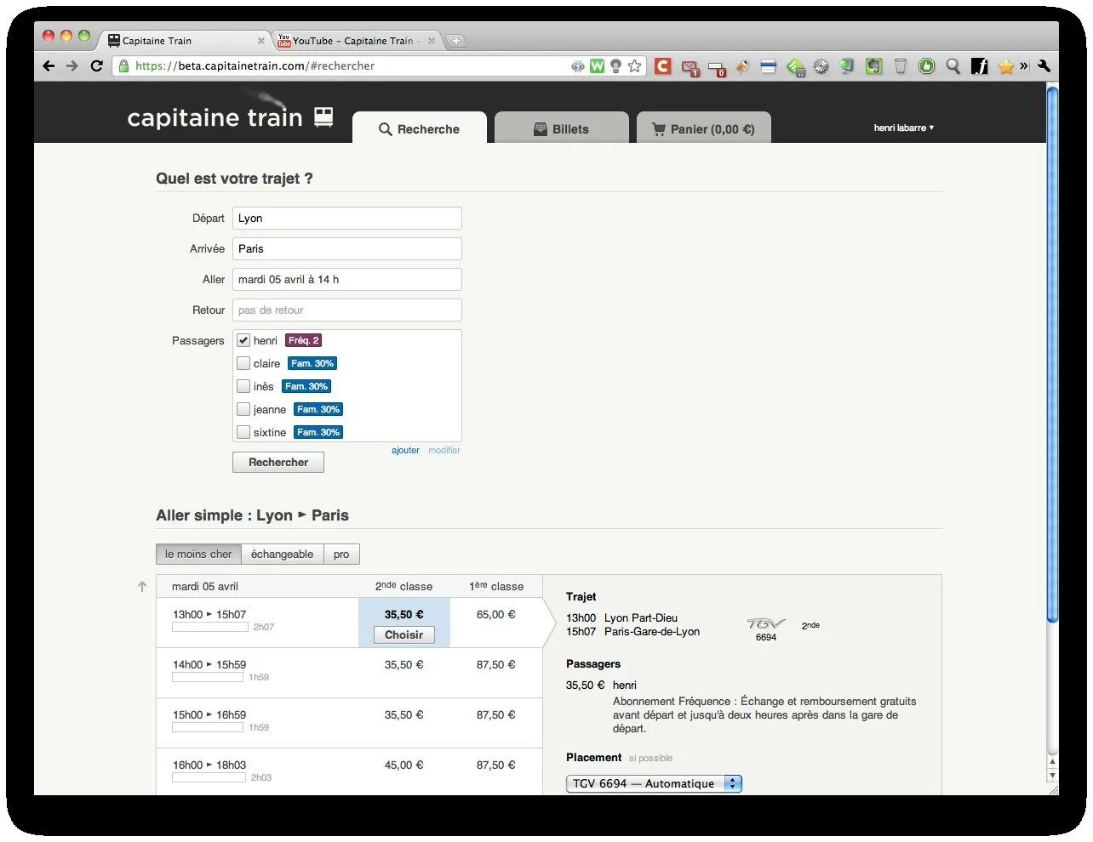Check passenger sixtine
The width and height of the screenshot is (1093, 842).
(243, 432)
